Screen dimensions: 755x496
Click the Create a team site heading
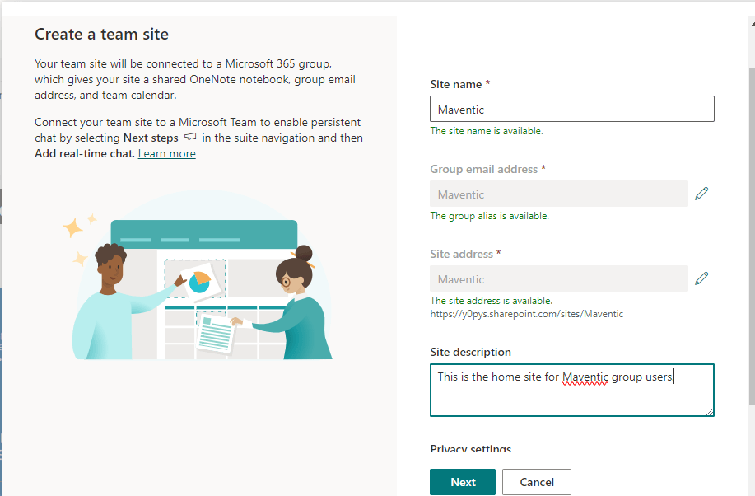[102, 34]
